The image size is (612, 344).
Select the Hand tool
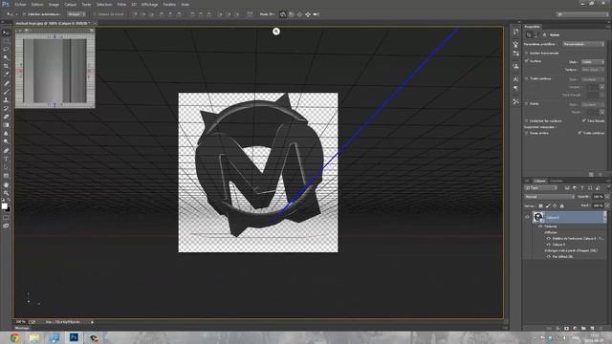6,184
